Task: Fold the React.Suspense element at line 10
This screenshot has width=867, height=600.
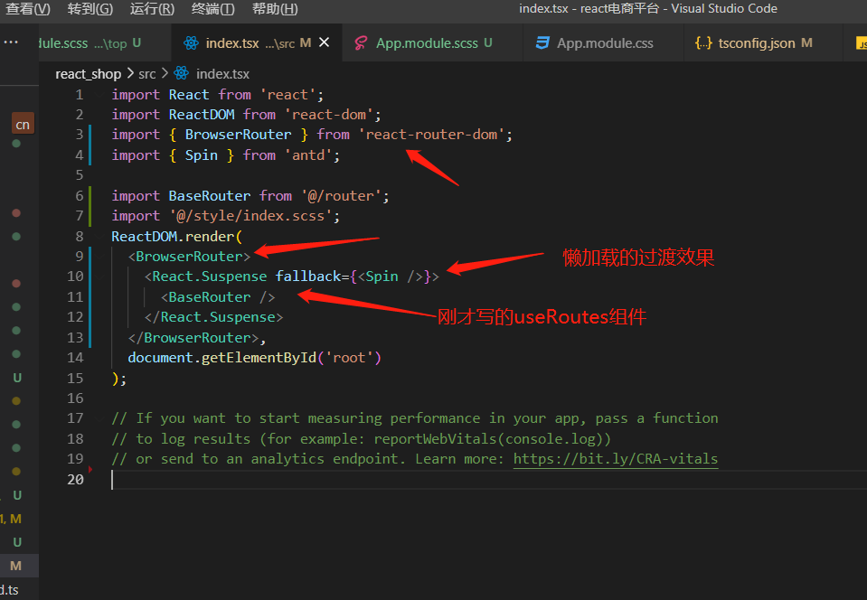Action: (99, 277)
